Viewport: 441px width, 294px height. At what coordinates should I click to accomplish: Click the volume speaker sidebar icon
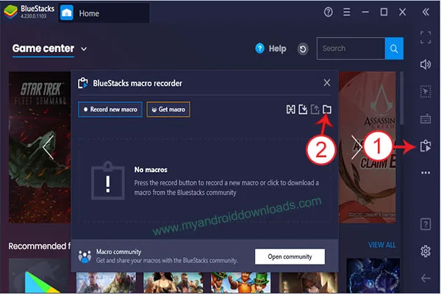tap(426, 65)
